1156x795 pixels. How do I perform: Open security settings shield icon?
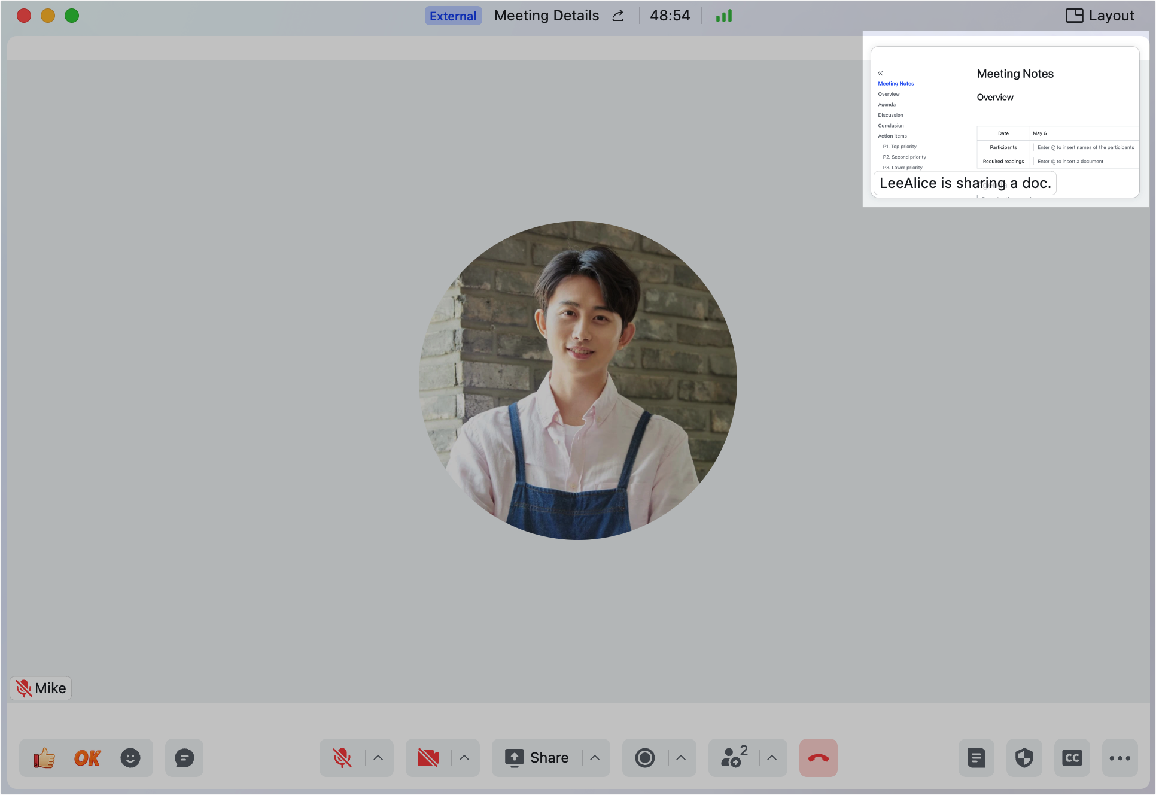pyautogui.click(x=1024, y=758)
